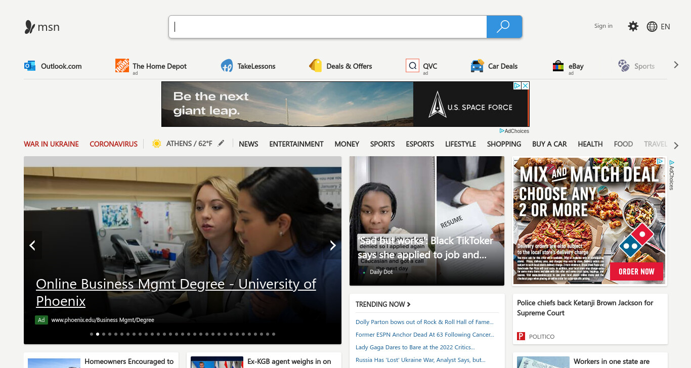Click the sun weather icon
The width and height of the screenshot is (691, 368).
tap(156, 144)
